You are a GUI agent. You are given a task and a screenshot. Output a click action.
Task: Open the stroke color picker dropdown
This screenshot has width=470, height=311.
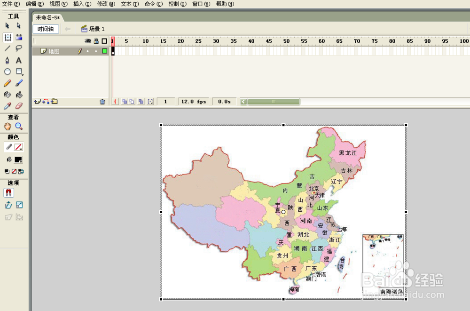click(x=19, y=147)
